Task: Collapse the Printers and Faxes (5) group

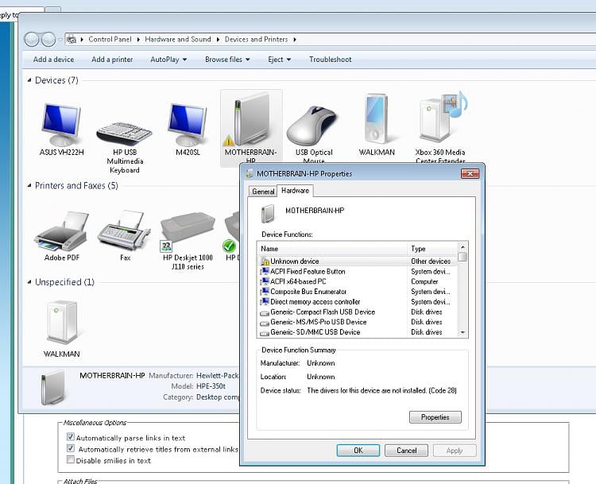Action: tap(29, 185)
